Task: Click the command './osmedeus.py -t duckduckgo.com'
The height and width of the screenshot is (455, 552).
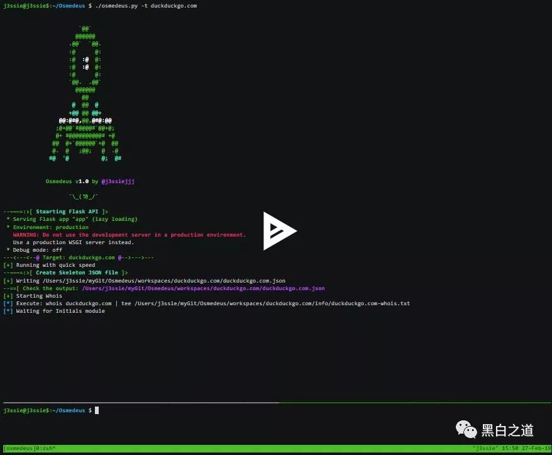Action: pyautogui.click(x=146, y=6)
